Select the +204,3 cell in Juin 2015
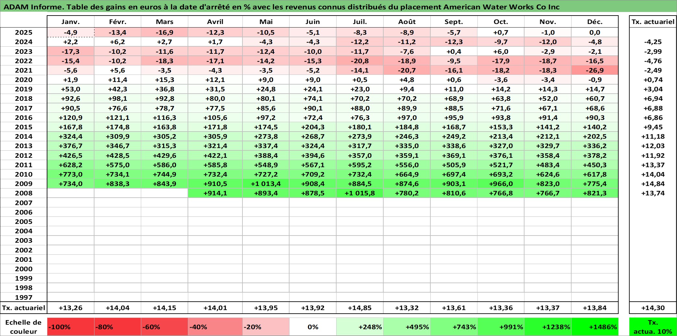Image resolution: width=677 pixels, height=336 pixels. click(x=313, y=127)
